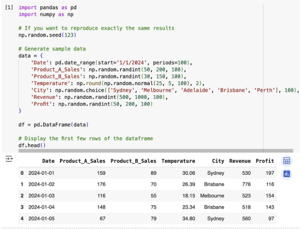Place cursor on np.random.seed(123) line

pyautogui.click(x=47, y=35)
